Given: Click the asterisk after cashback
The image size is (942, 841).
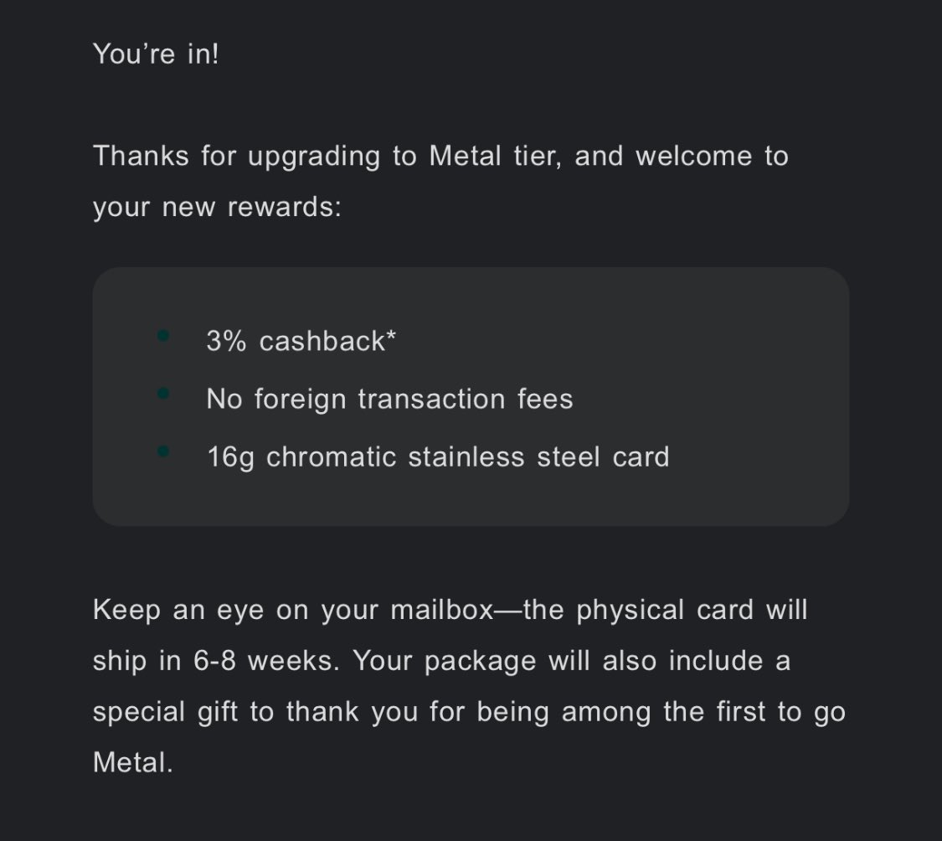Looking at the screenshot, I should (x=391, y=336).
